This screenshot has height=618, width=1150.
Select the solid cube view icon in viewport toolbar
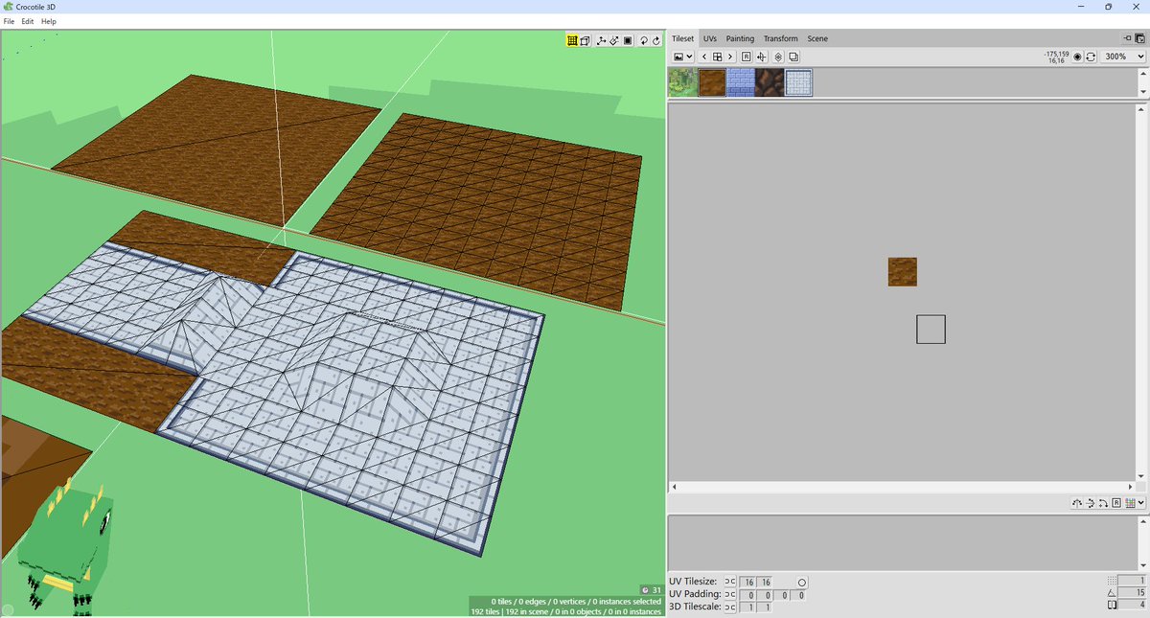pyautogui.click(x=586, y=39)
